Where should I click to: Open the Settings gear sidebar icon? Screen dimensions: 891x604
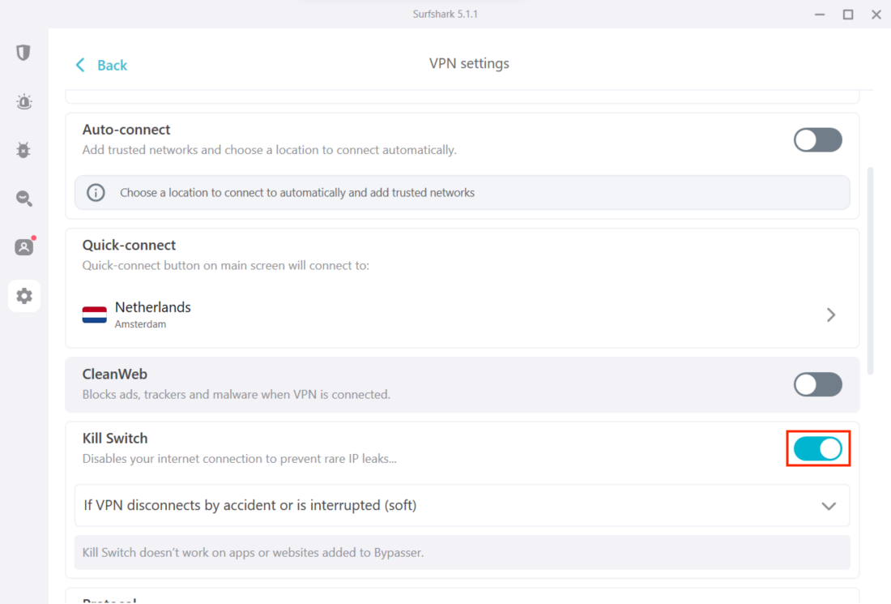point(24,296)
